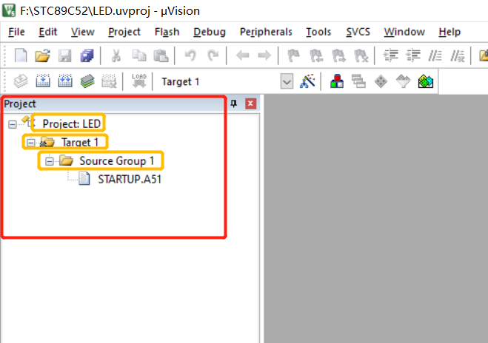The width and height of the screenshot is (488, 343).
Task: Open the SVCS menu
Action: [x=358, y=32]
